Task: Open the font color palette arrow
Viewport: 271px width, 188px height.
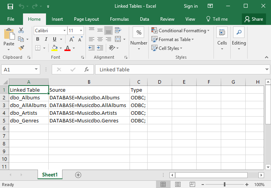Action: pos(74,48)
